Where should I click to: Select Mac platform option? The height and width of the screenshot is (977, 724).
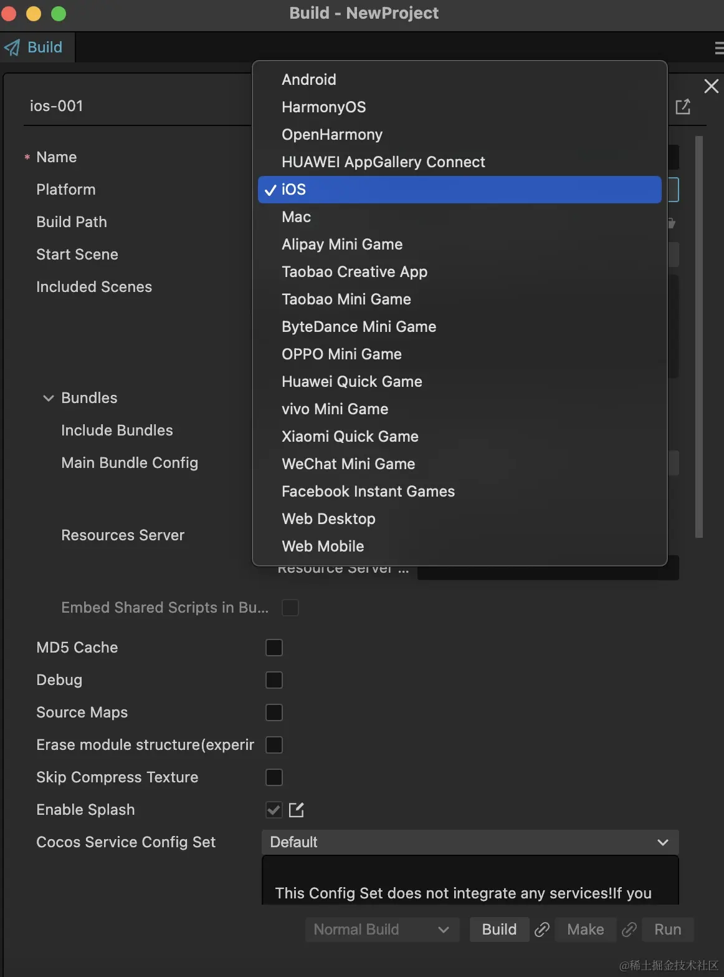[x=459, y=217]
